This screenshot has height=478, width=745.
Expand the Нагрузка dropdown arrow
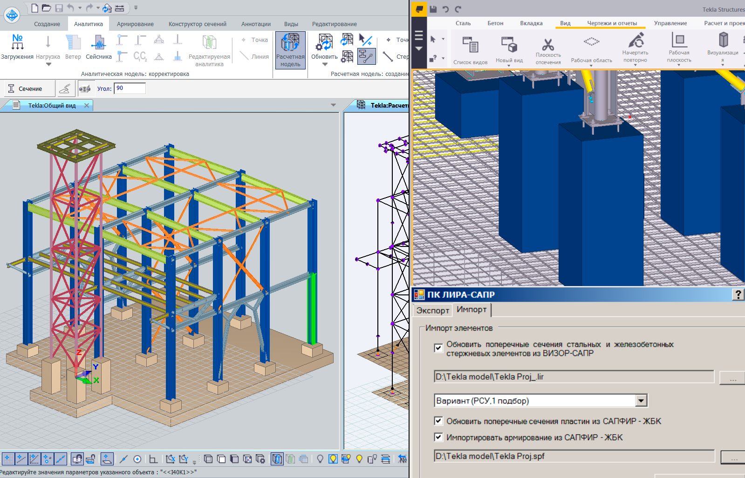click(48, 65)
